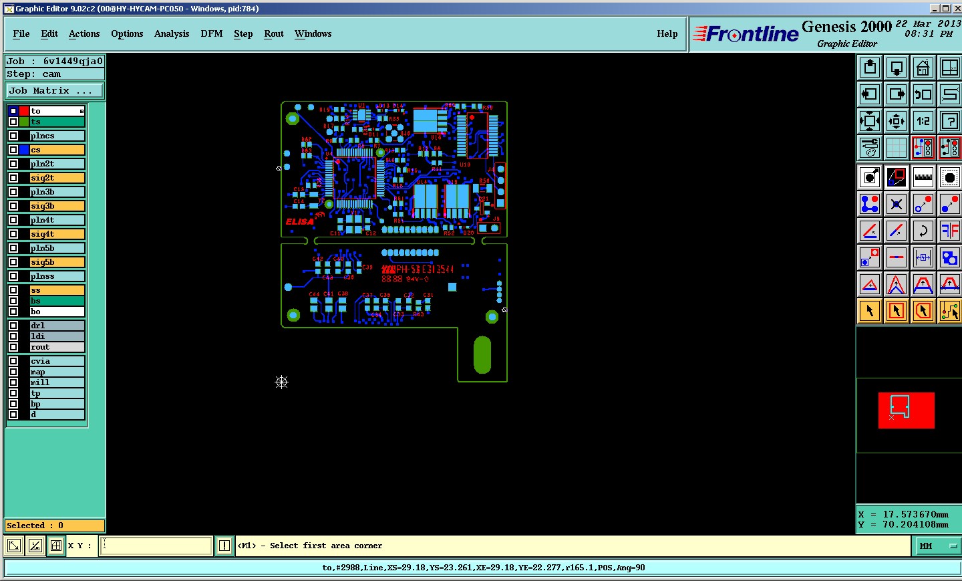962x581 pixels.
Task: Toggle the 'rout' layer checkbox
Action: [13, 347]
